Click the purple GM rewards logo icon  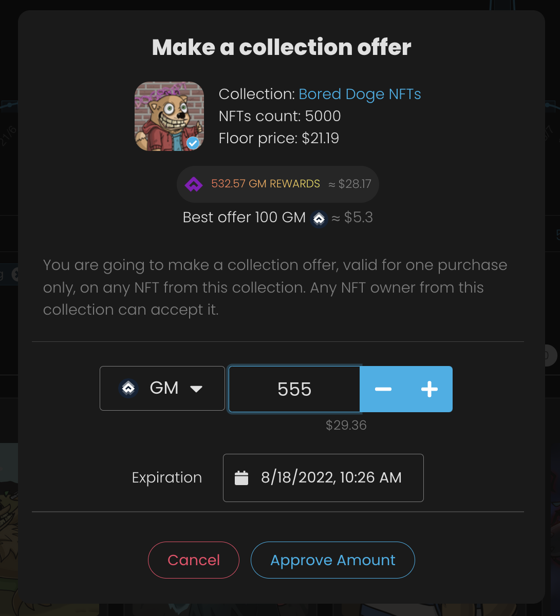click(194, 184)
